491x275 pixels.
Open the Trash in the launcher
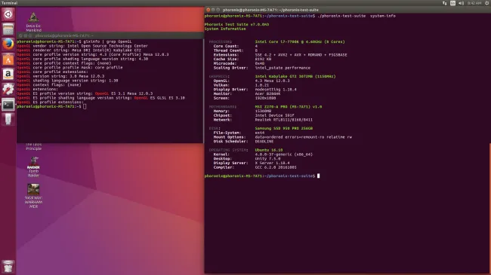[x=8, y=267]
